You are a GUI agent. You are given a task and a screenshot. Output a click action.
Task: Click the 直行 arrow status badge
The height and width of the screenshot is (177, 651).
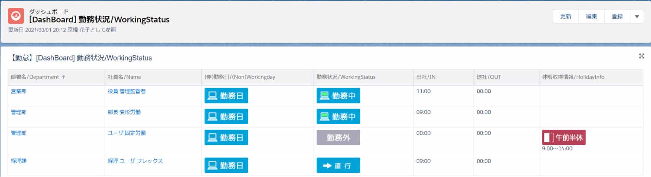click(338, 166)
